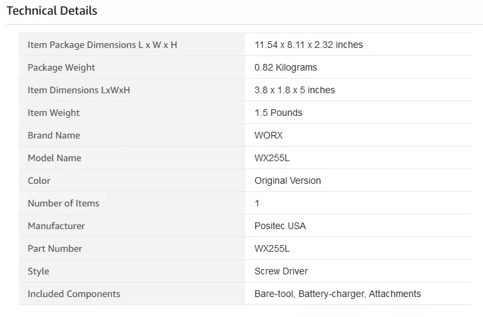Click the Bare-tool, Battery-charger, Attachments value

click(x=338, y=294)
